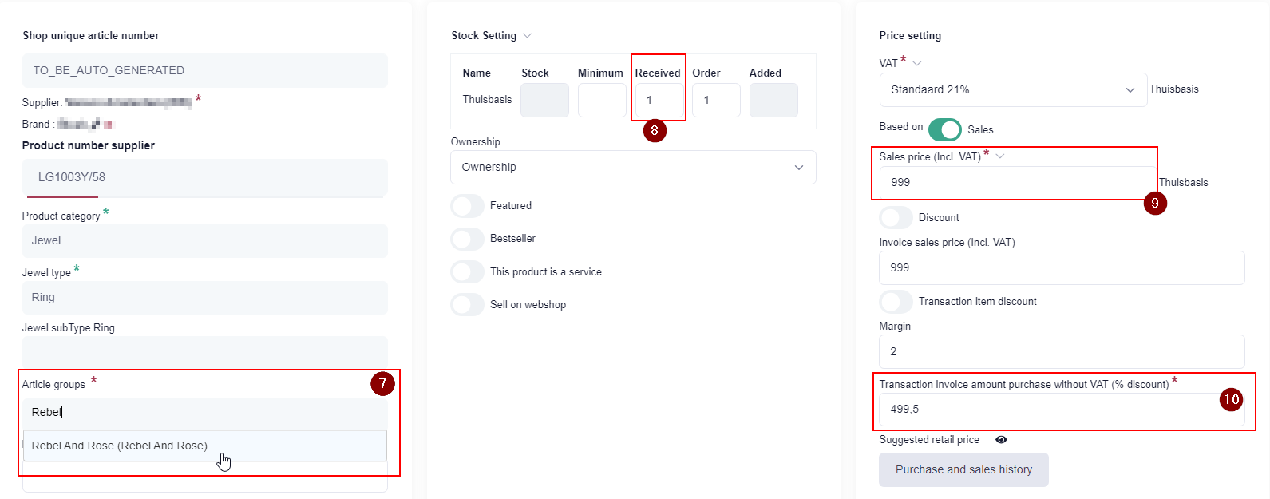
Task: Expand the Stock Setting chevron
Action: 527,36
